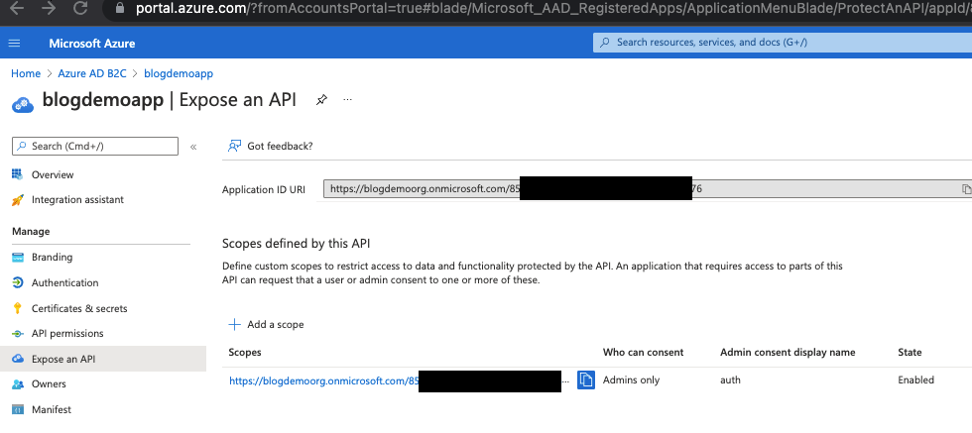Click the auth display name cell
The image size is (972, 433).
pos(730,379)
